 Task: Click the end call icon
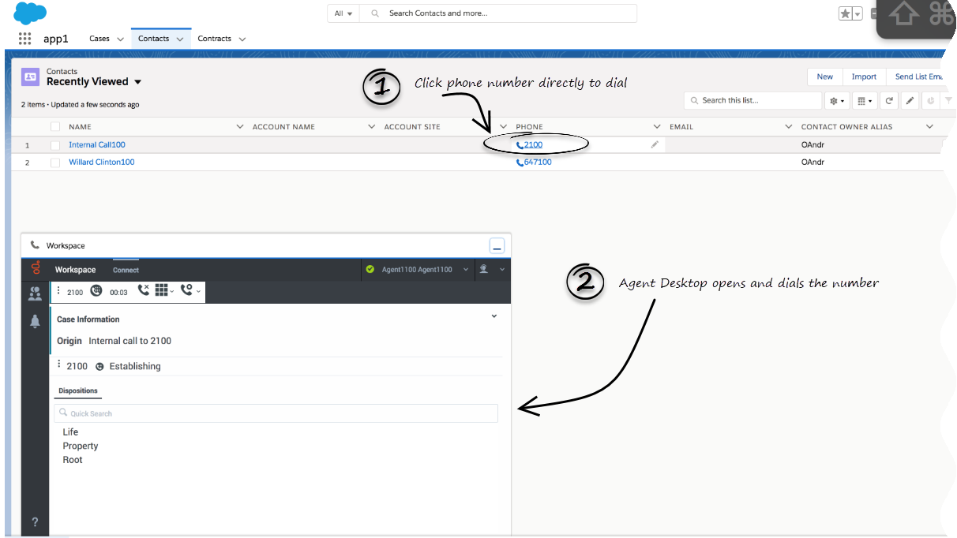tap(143, 290)
